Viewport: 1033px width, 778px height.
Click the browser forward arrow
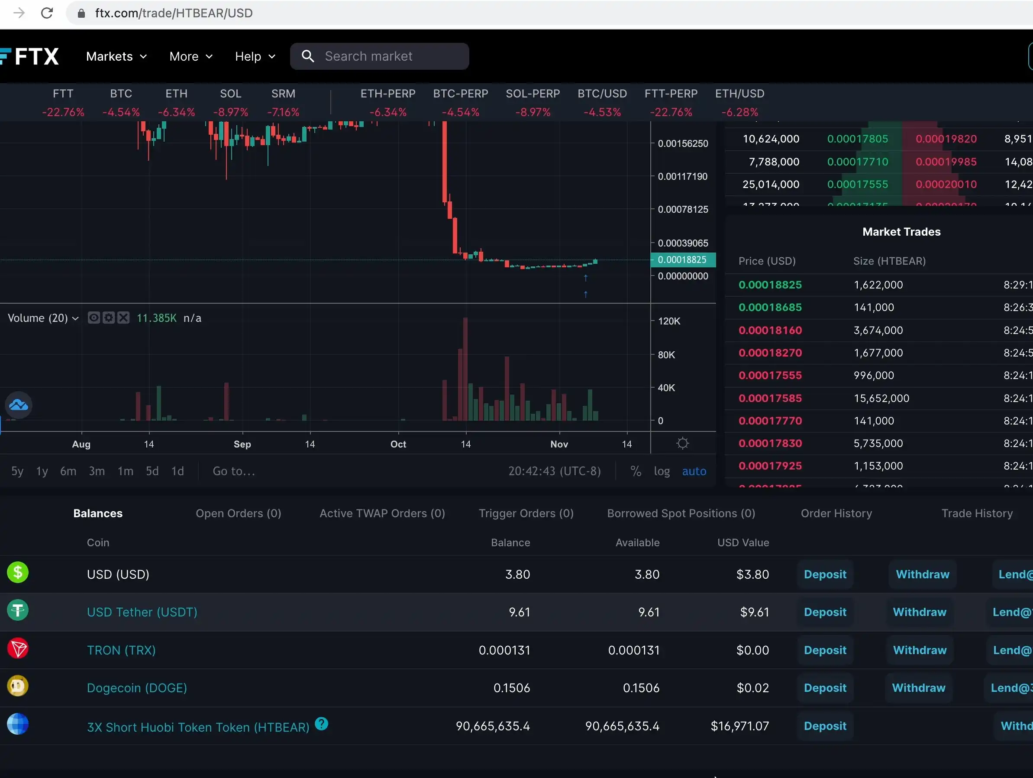point(19,13)
